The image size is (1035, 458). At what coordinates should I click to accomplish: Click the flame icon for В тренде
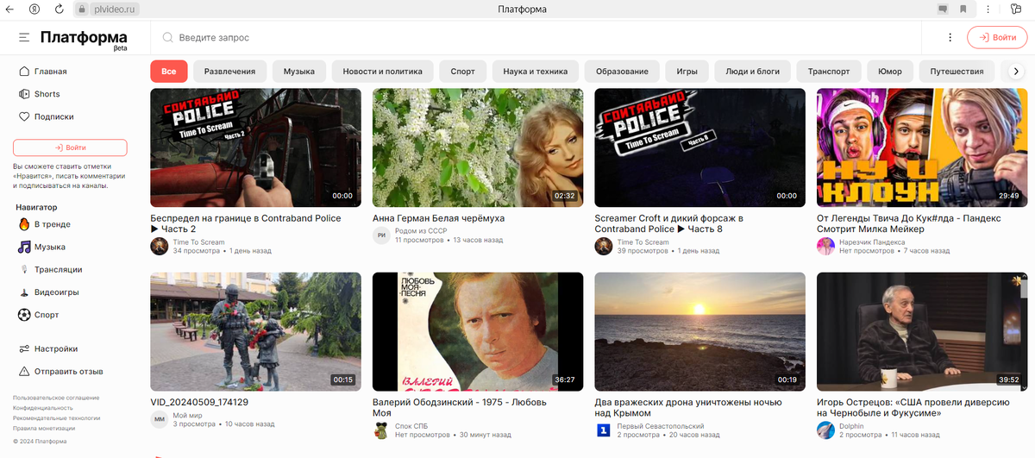tap(25, 224)
